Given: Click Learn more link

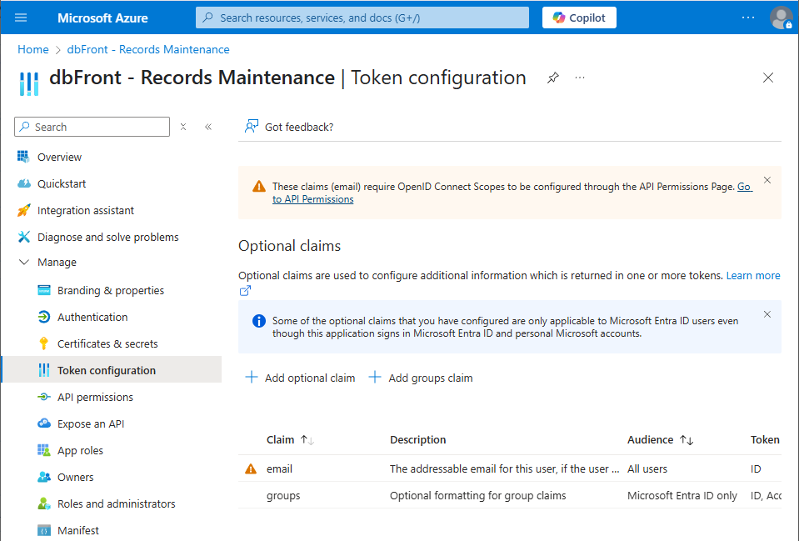Looking at the screenshot, I should 753,275.
